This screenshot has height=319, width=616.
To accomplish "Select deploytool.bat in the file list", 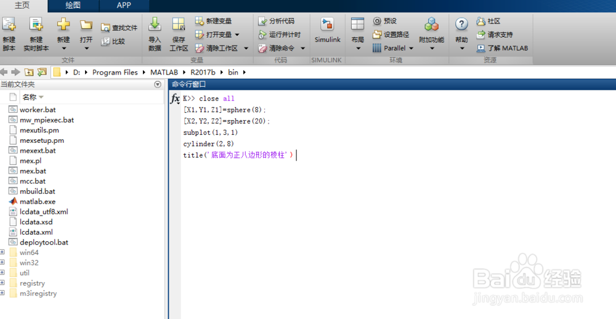I will pos(44,243).
